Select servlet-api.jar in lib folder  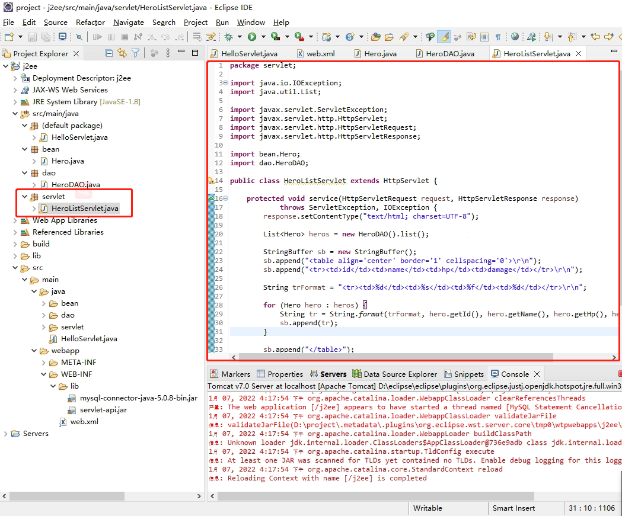coord(98,410)
